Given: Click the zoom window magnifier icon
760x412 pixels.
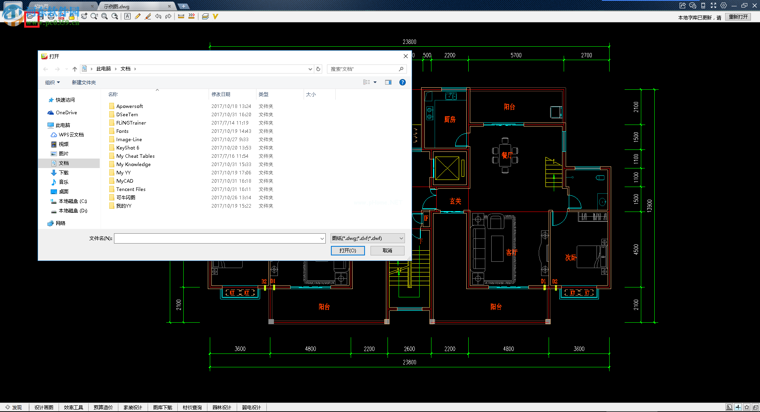Looking at the screenshot, I should tap(104, 16).
